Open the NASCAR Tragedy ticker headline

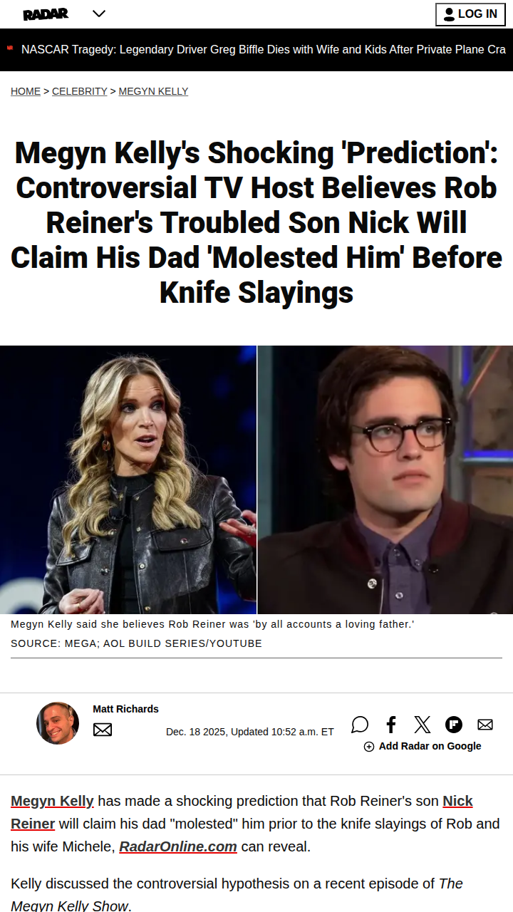point(264,50)
